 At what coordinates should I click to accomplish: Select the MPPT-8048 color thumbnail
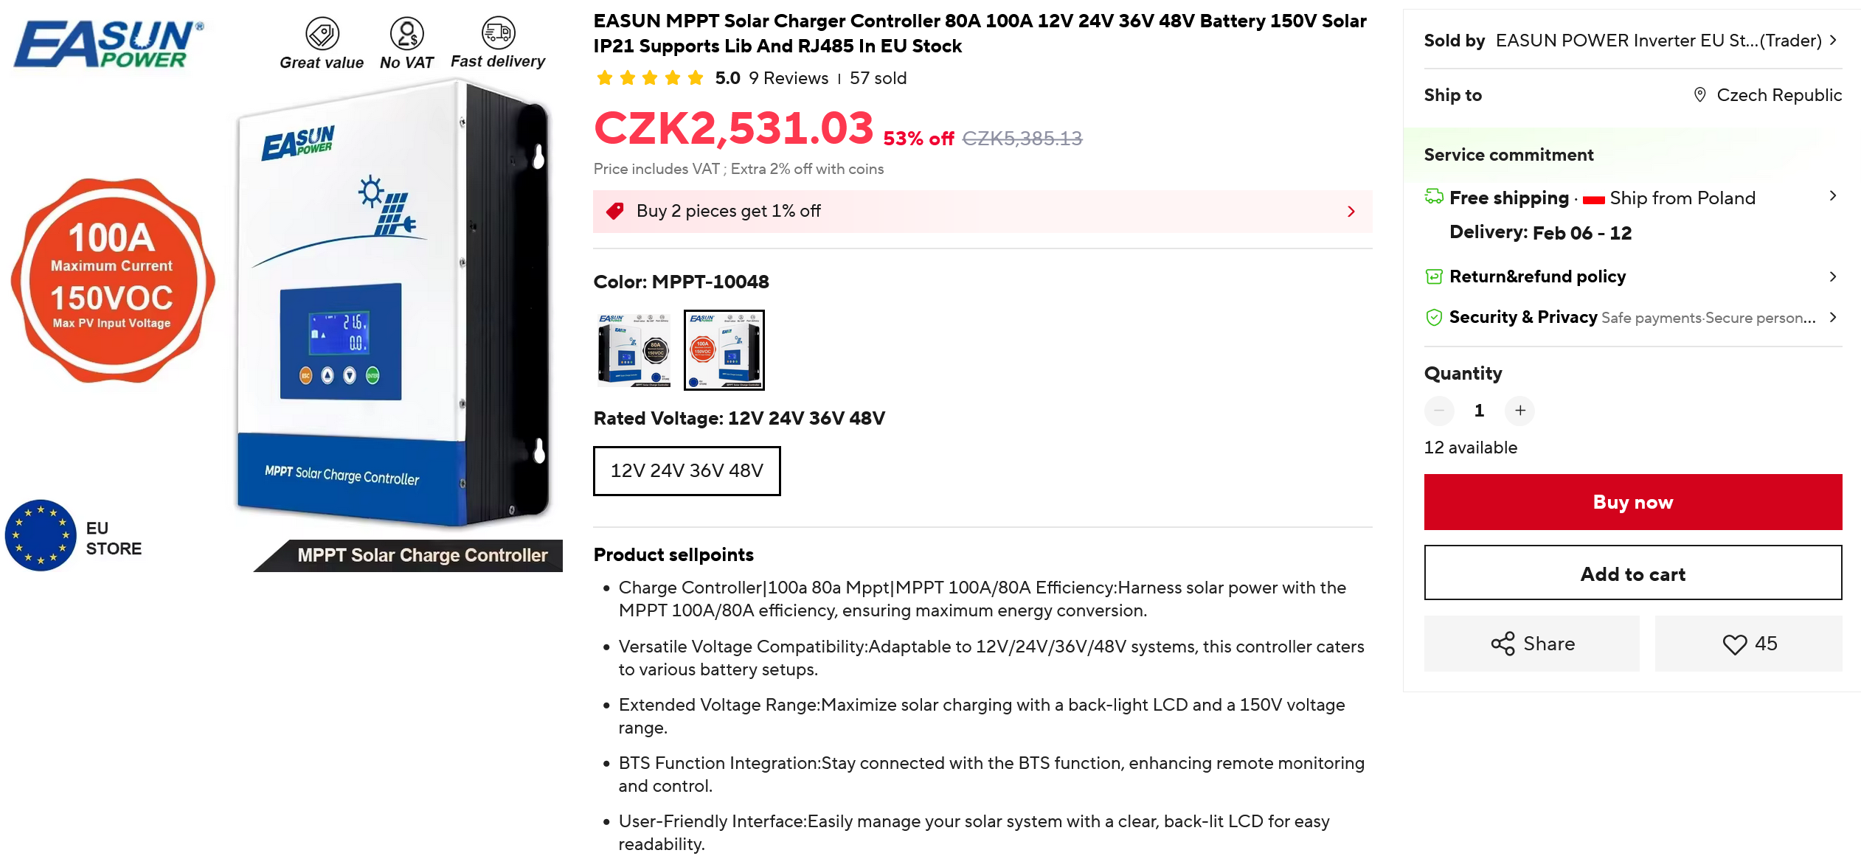(x=634, y=350)
